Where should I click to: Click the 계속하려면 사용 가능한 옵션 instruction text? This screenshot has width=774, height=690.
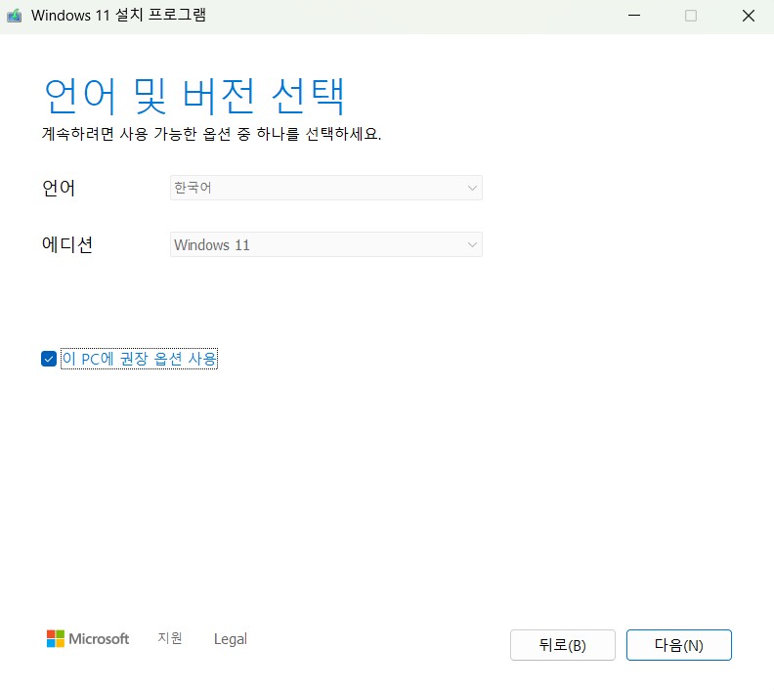pos(211,134)
